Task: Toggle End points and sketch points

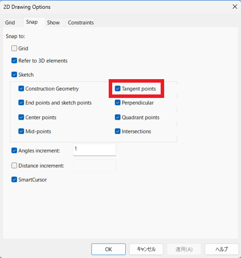Action: click(21, 103)
